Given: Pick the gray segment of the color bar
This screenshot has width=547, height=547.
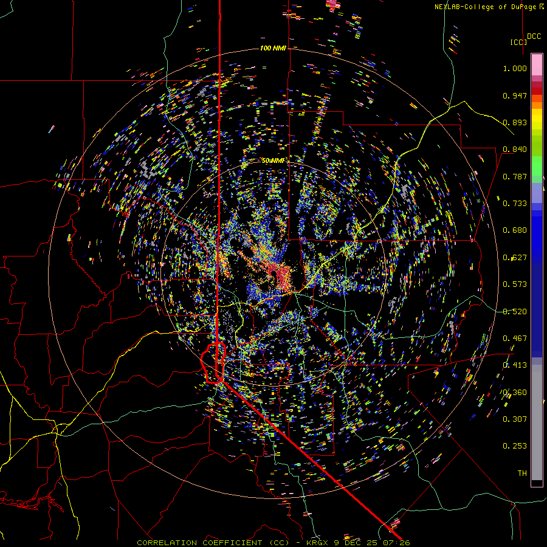Looking at the screenshot, I should coord(537,422).
